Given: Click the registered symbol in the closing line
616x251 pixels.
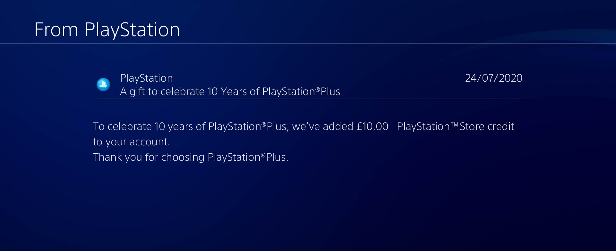Looking at the screenshot, I should (x=263, y=155).
